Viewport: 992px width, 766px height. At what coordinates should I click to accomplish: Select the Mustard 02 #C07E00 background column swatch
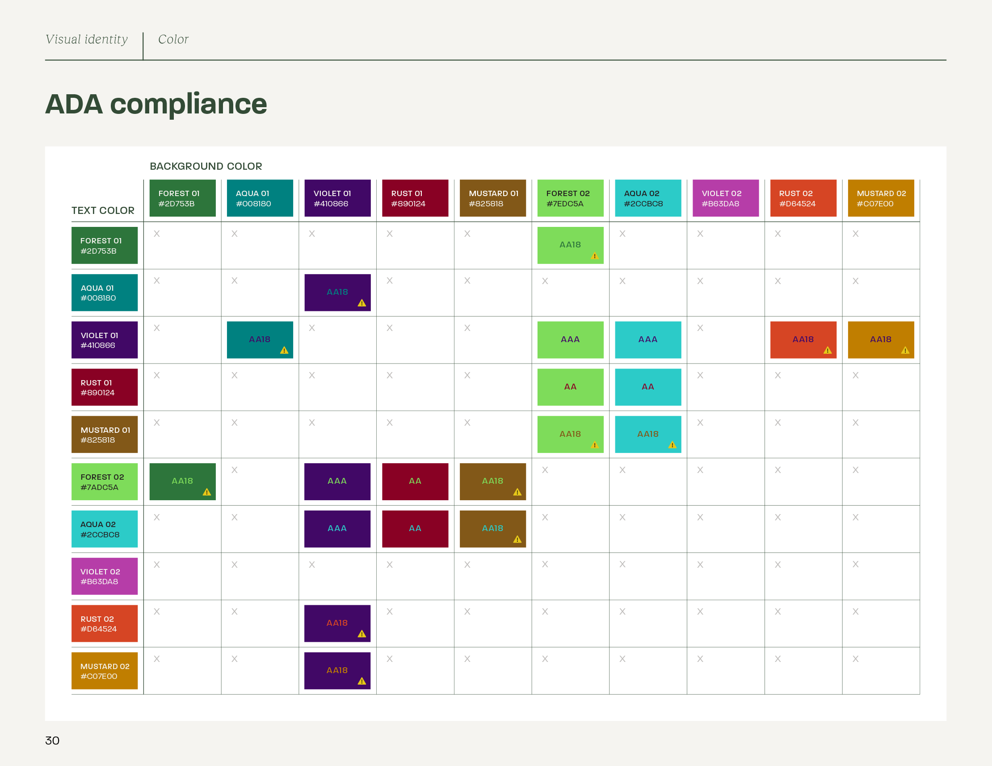click(881, 198)
